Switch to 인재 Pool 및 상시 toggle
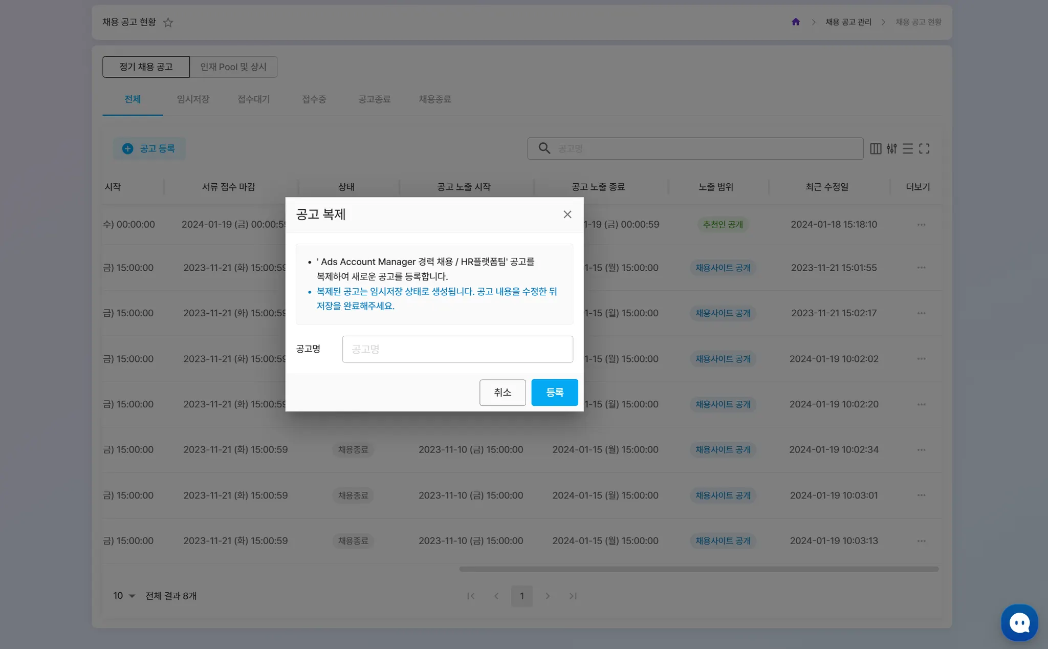This screenshot has width=1048, height=649. (233, 67)
